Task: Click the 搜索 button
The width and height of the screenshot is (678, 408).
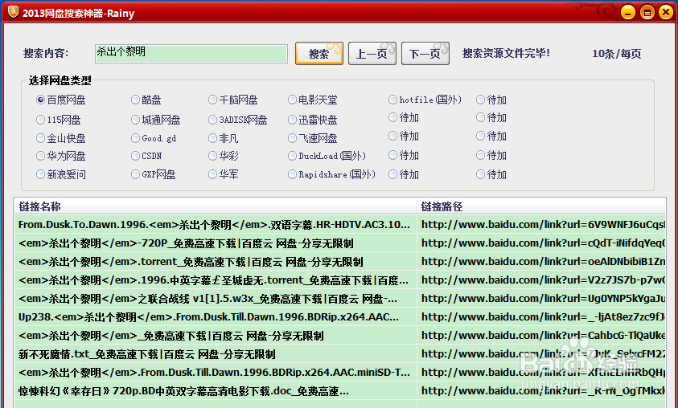Action: pos(319,54)
